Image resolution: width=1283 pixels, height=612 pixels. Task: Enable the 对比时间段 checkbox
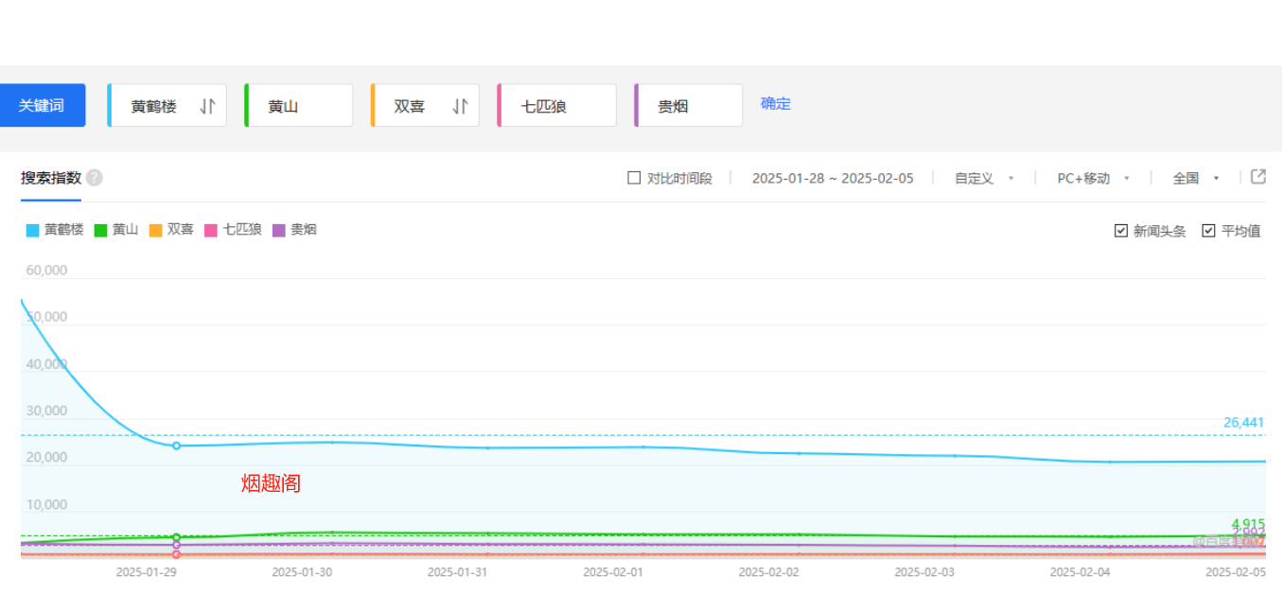(x=634, y=178)
